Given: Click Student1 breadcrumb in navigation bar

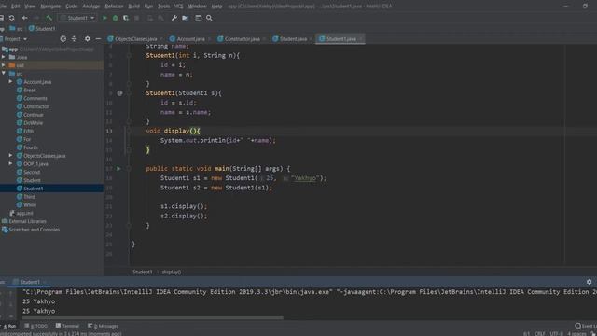Looking at the screenshot, I should (x=42, y=29).
